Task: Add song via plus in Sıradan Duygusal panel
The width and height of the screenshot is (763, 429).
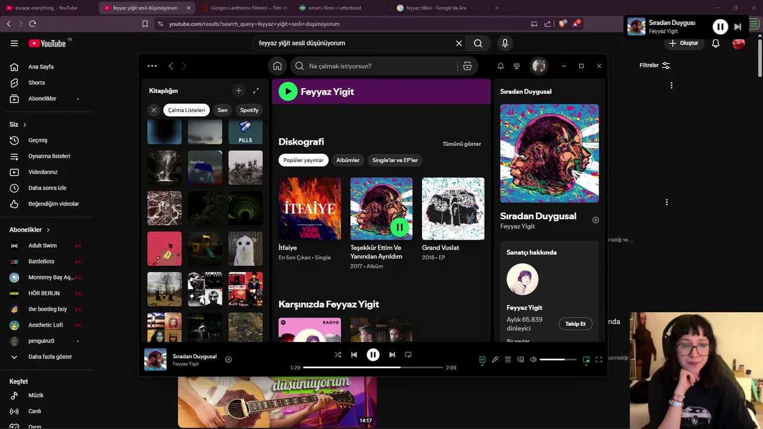Action: coord(595,220)
